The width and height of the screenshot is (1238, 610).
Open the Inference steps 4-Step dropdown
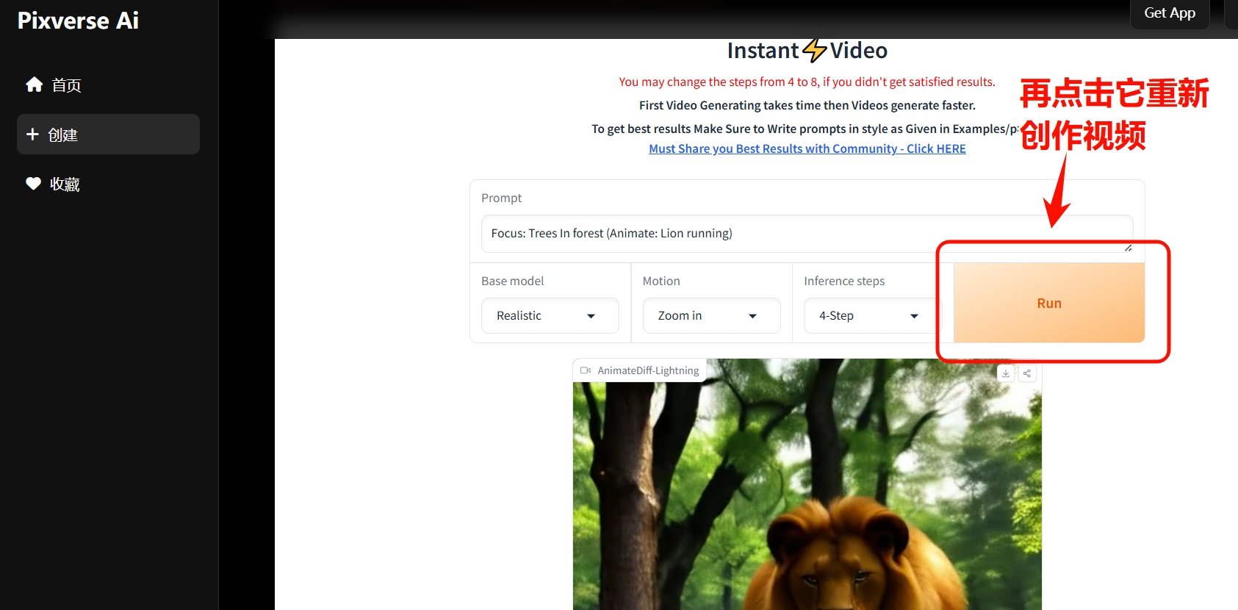tap(871, 316)
